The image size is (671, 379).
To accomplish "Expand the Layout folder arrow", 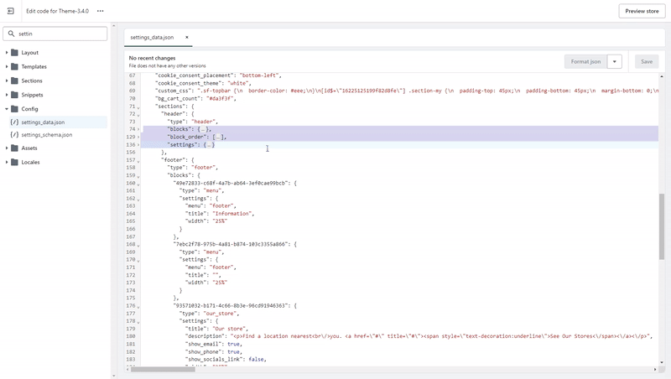I will [7, 52].
